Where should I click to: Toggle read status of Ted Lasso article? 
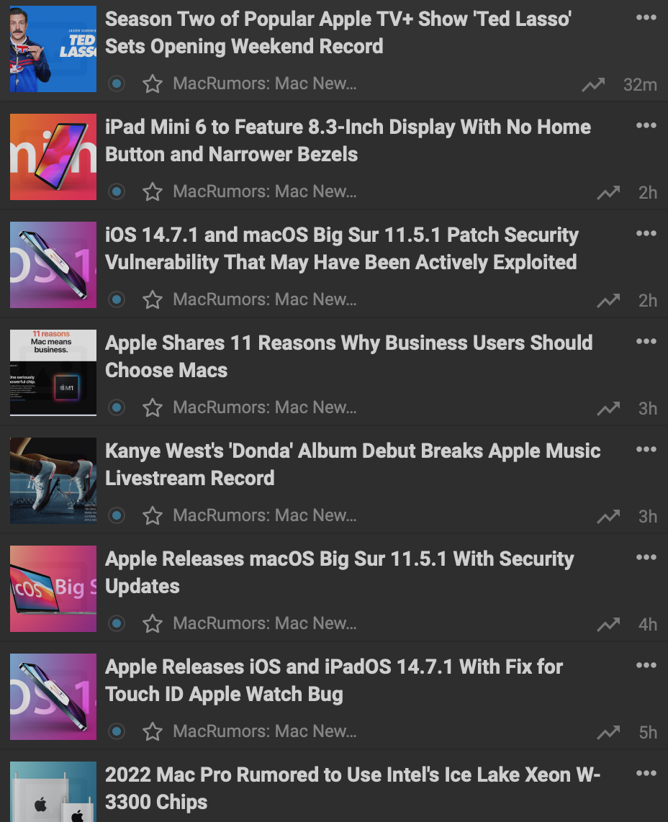117,83
